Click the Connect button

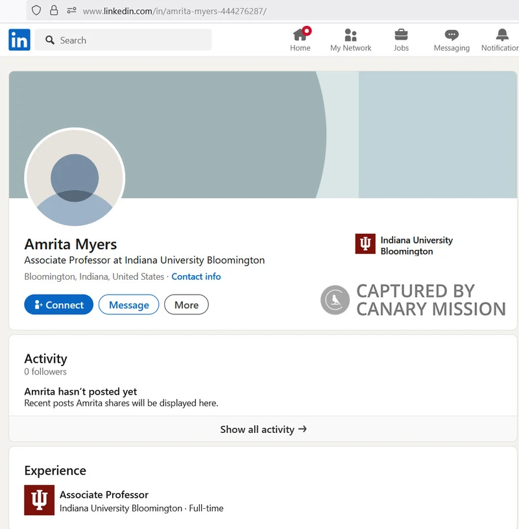click(58, 304)
